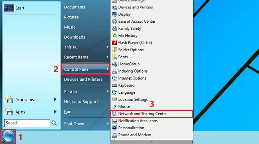Open Internet Options text entry
This screenshot has height=144, width=259.
pyautogui.click(x=132, y=78)
